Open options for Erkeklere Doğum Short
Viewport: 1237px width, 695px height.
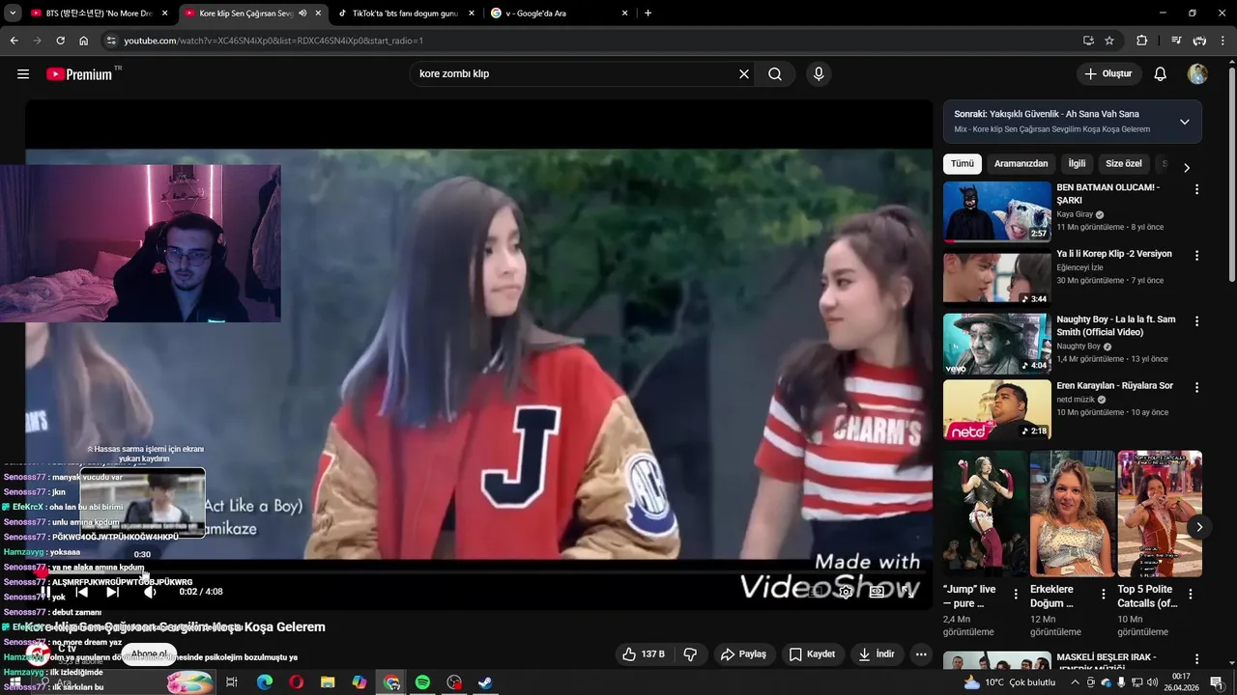[1103, 595]
